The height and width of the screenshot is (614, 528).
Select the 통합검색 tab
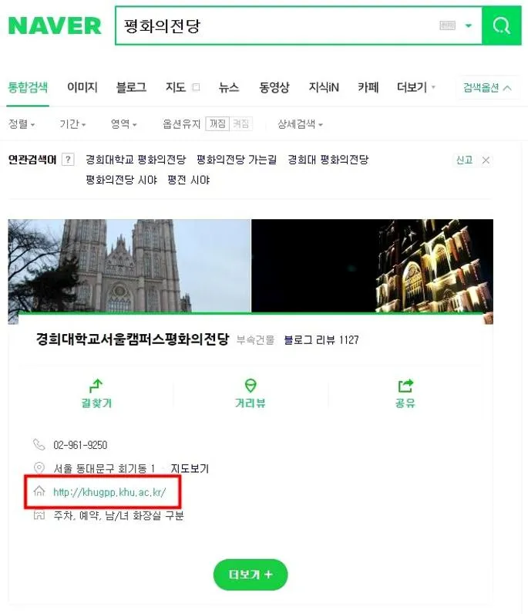click(x=28, y=87)
